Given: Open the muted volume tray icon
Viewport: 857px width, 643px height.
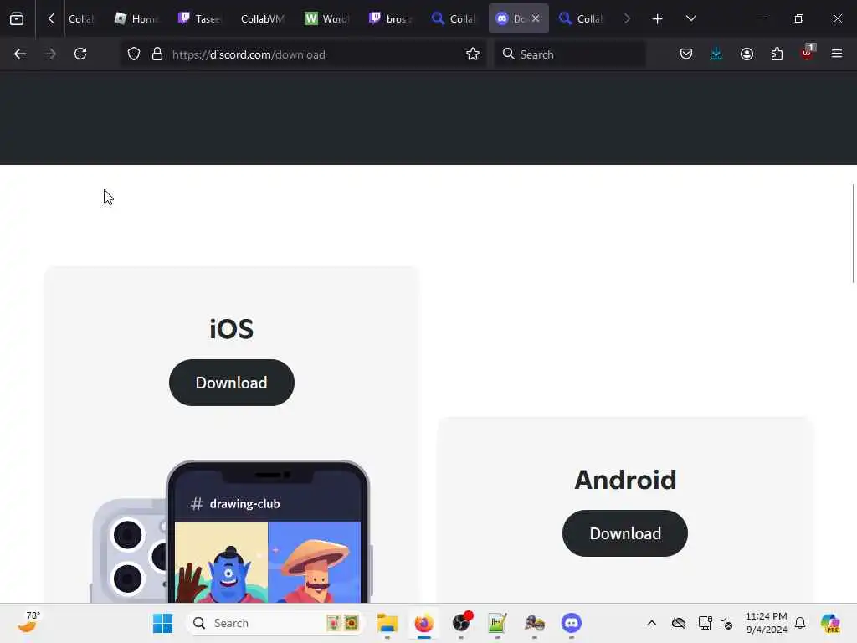Looking at the screenshot, I should (726, 623).
